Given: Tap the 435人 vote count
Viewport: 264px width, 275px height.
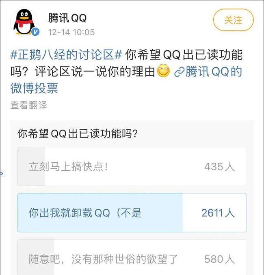Looking at the screenshot, I should (x=220, y=167).
